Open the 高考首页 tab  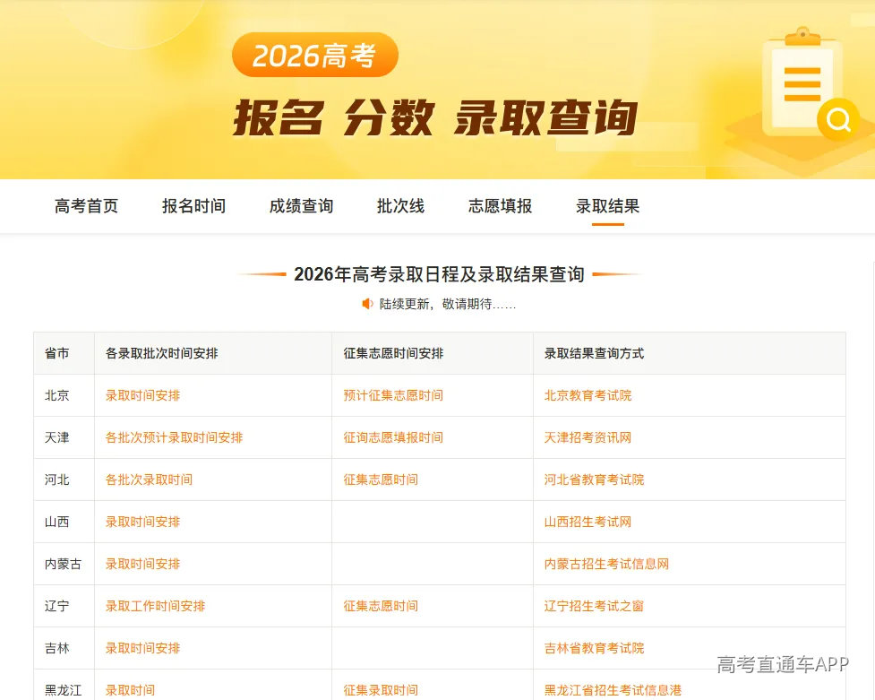87,206
